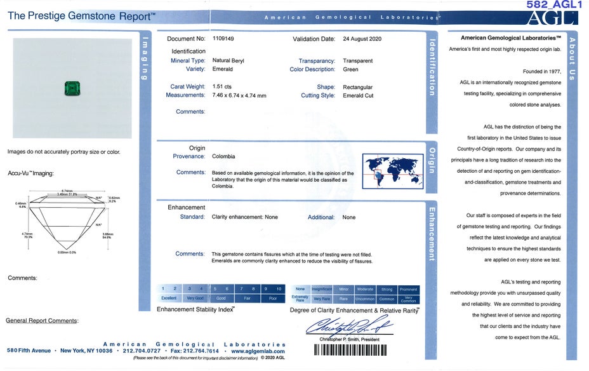The width and height of the screenshot is (589, 371).
Task: Click the Document No value 1109149
Action: [x=223, y=39]
